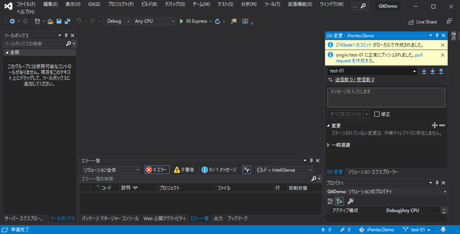Open the ビルド + IntelliSense dropdown
460x234 pixels.
[284, 170]
